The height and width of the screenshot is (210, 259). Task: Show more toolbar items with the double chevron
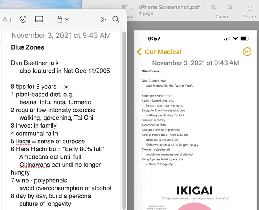[103, 19]
